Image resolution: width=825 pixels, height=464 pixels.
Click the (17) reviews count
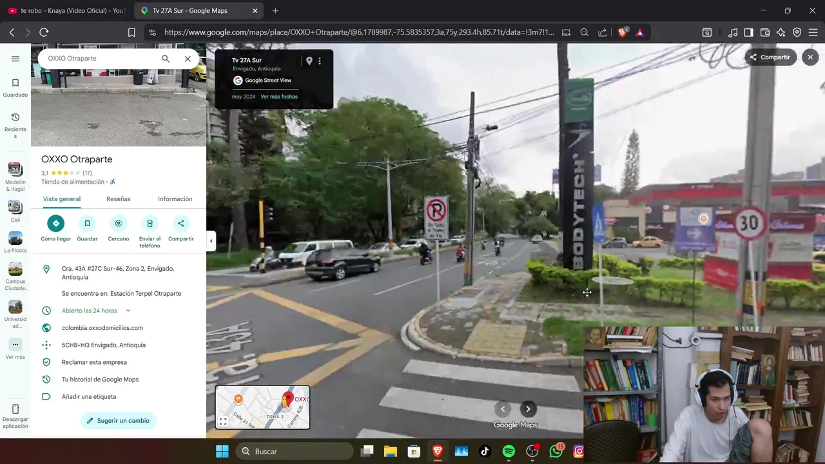coord(87,173)
